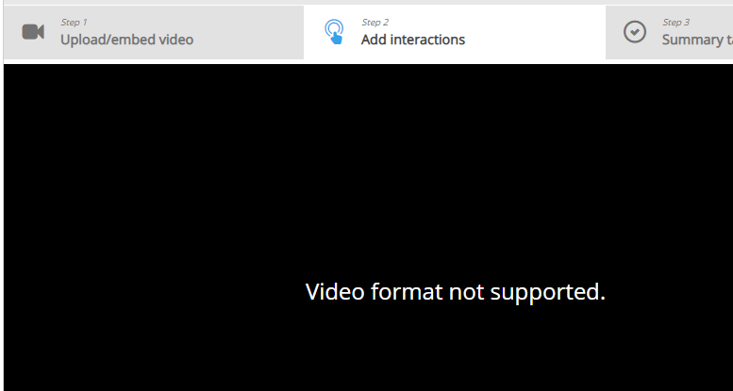Advance to the third wizard step
The image size is (733, 391).
(669, 32)
